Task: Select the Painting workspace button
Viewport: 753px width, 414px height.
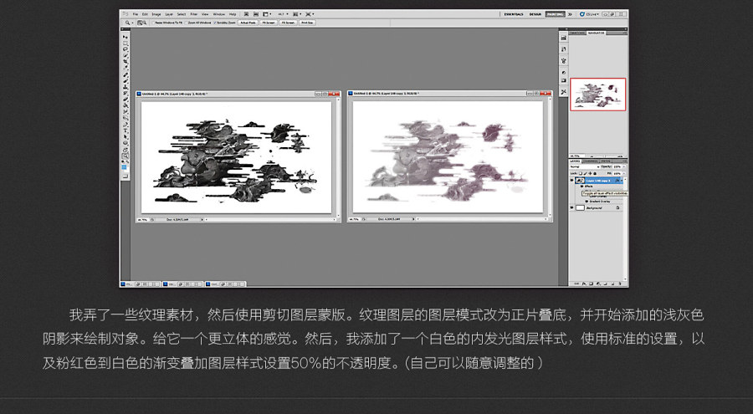Action: click(x=555, y=14)
